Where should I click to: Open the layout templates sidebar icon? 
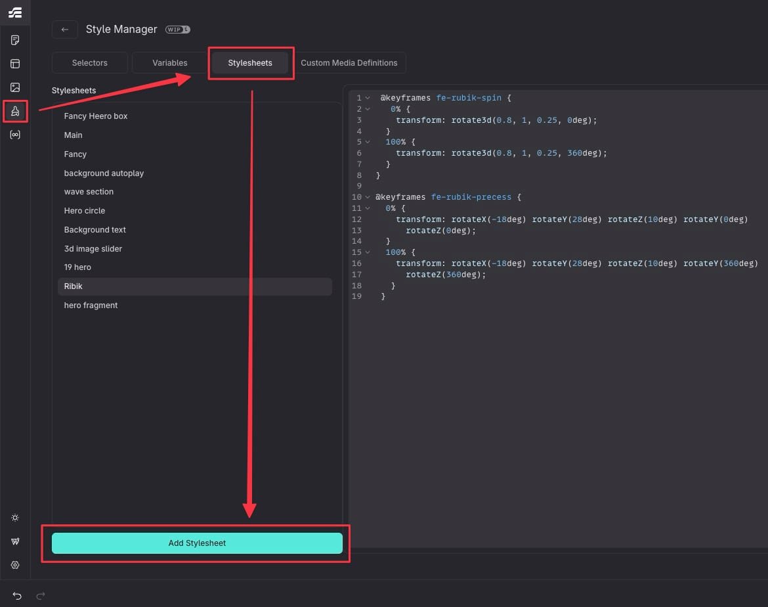tap(15, 64)
